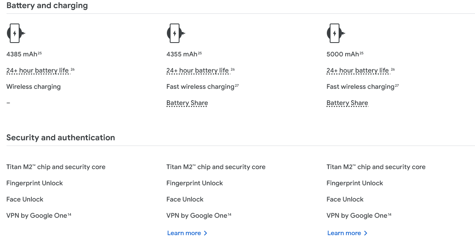Click the Wireless charging text in first column

[x=33, y=87]
